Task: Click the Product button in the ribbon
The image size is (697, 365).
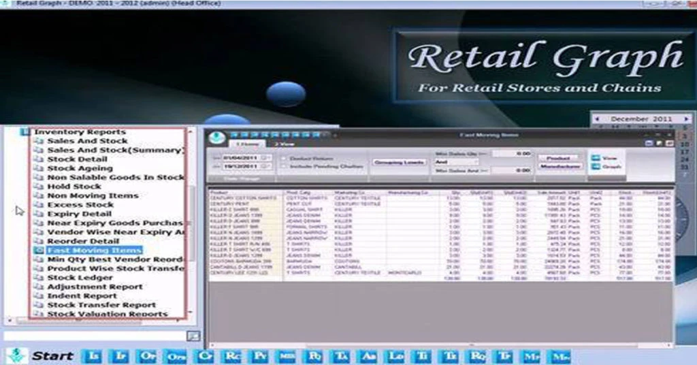Action: click(x=559, y=158)
